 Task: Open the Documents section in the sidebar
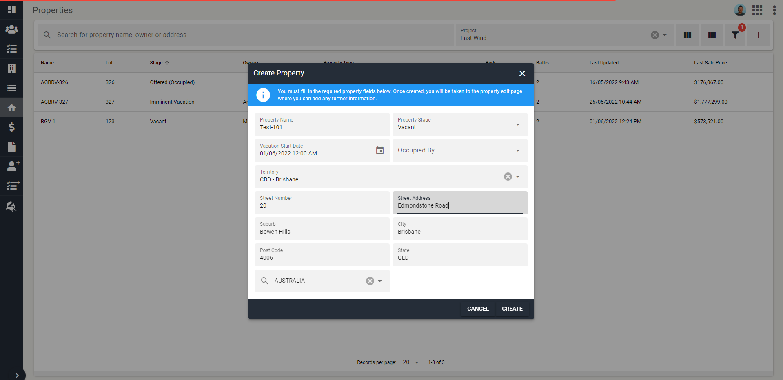11,147
